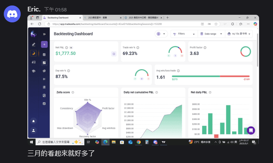
Task: Open File Explorer from the taskbar
Action: [114, 142]
